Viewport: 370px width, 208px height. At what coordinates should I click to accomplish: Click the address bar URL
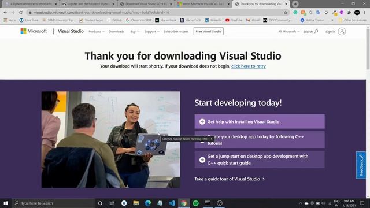[102, 12]
